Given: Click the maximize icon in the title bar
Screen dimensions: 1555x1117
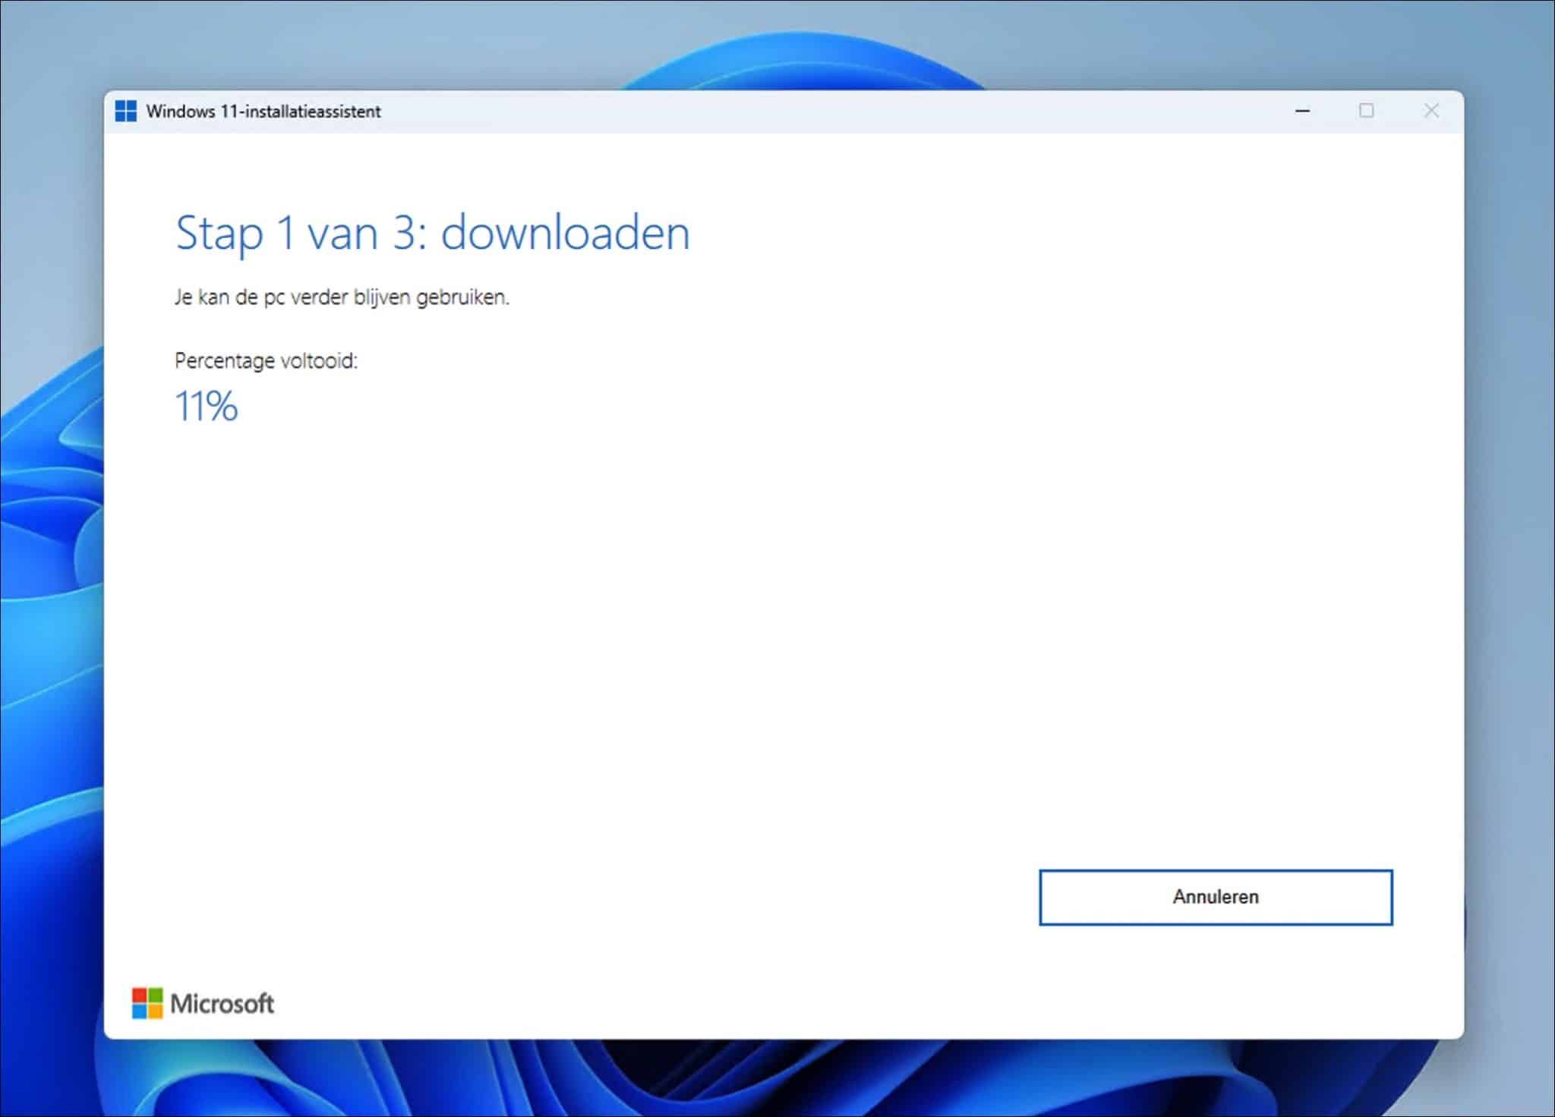Looking at the screenshot, I should [1367, 111].
